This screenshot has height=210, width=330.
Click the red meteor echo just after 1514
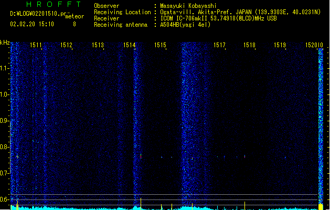pos(141,156)
